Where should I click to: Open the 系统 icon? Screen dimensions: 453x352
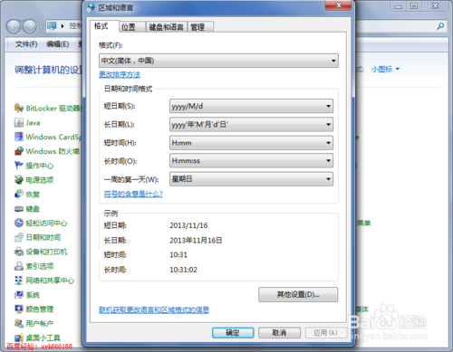click(x=19, y=295)
